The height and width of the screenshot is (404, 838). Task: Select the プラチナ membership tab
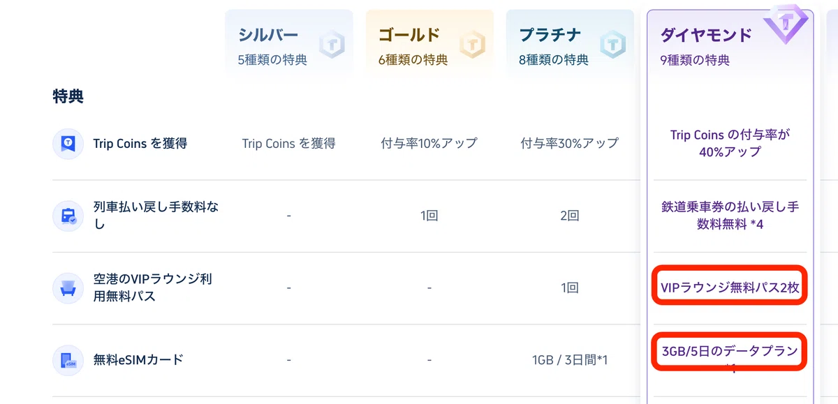click(570, 42)
